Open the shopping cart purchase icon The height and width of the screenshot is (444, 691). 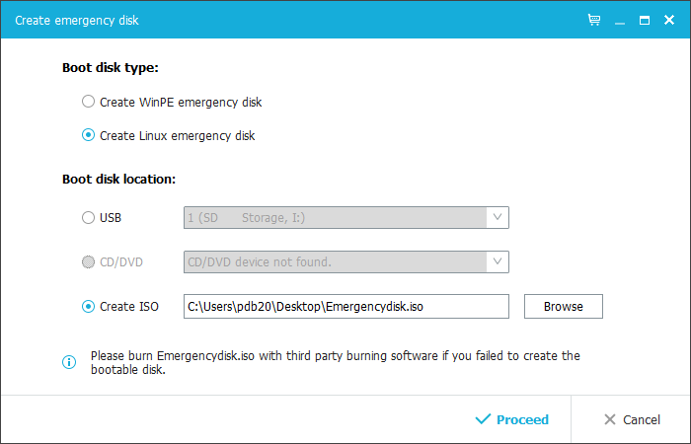click(594, 20)
